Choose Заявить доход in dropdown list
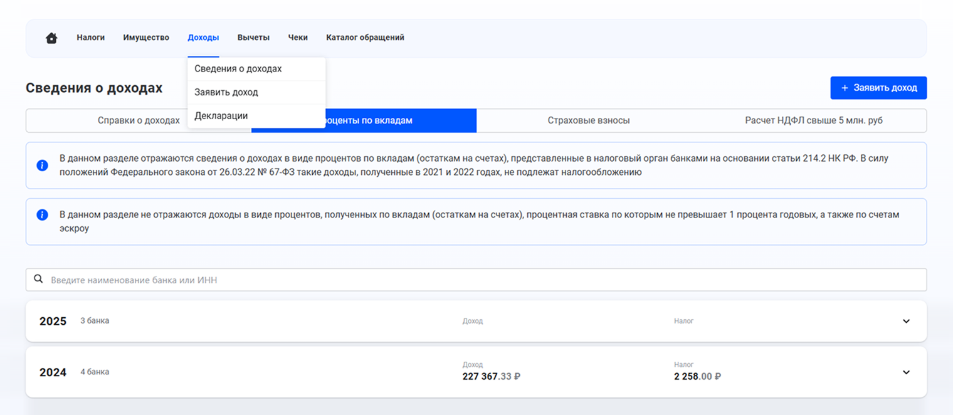Image resolution: width=953 pixels, height=415 pixels. pyautogui.click(x=226, y=92)
